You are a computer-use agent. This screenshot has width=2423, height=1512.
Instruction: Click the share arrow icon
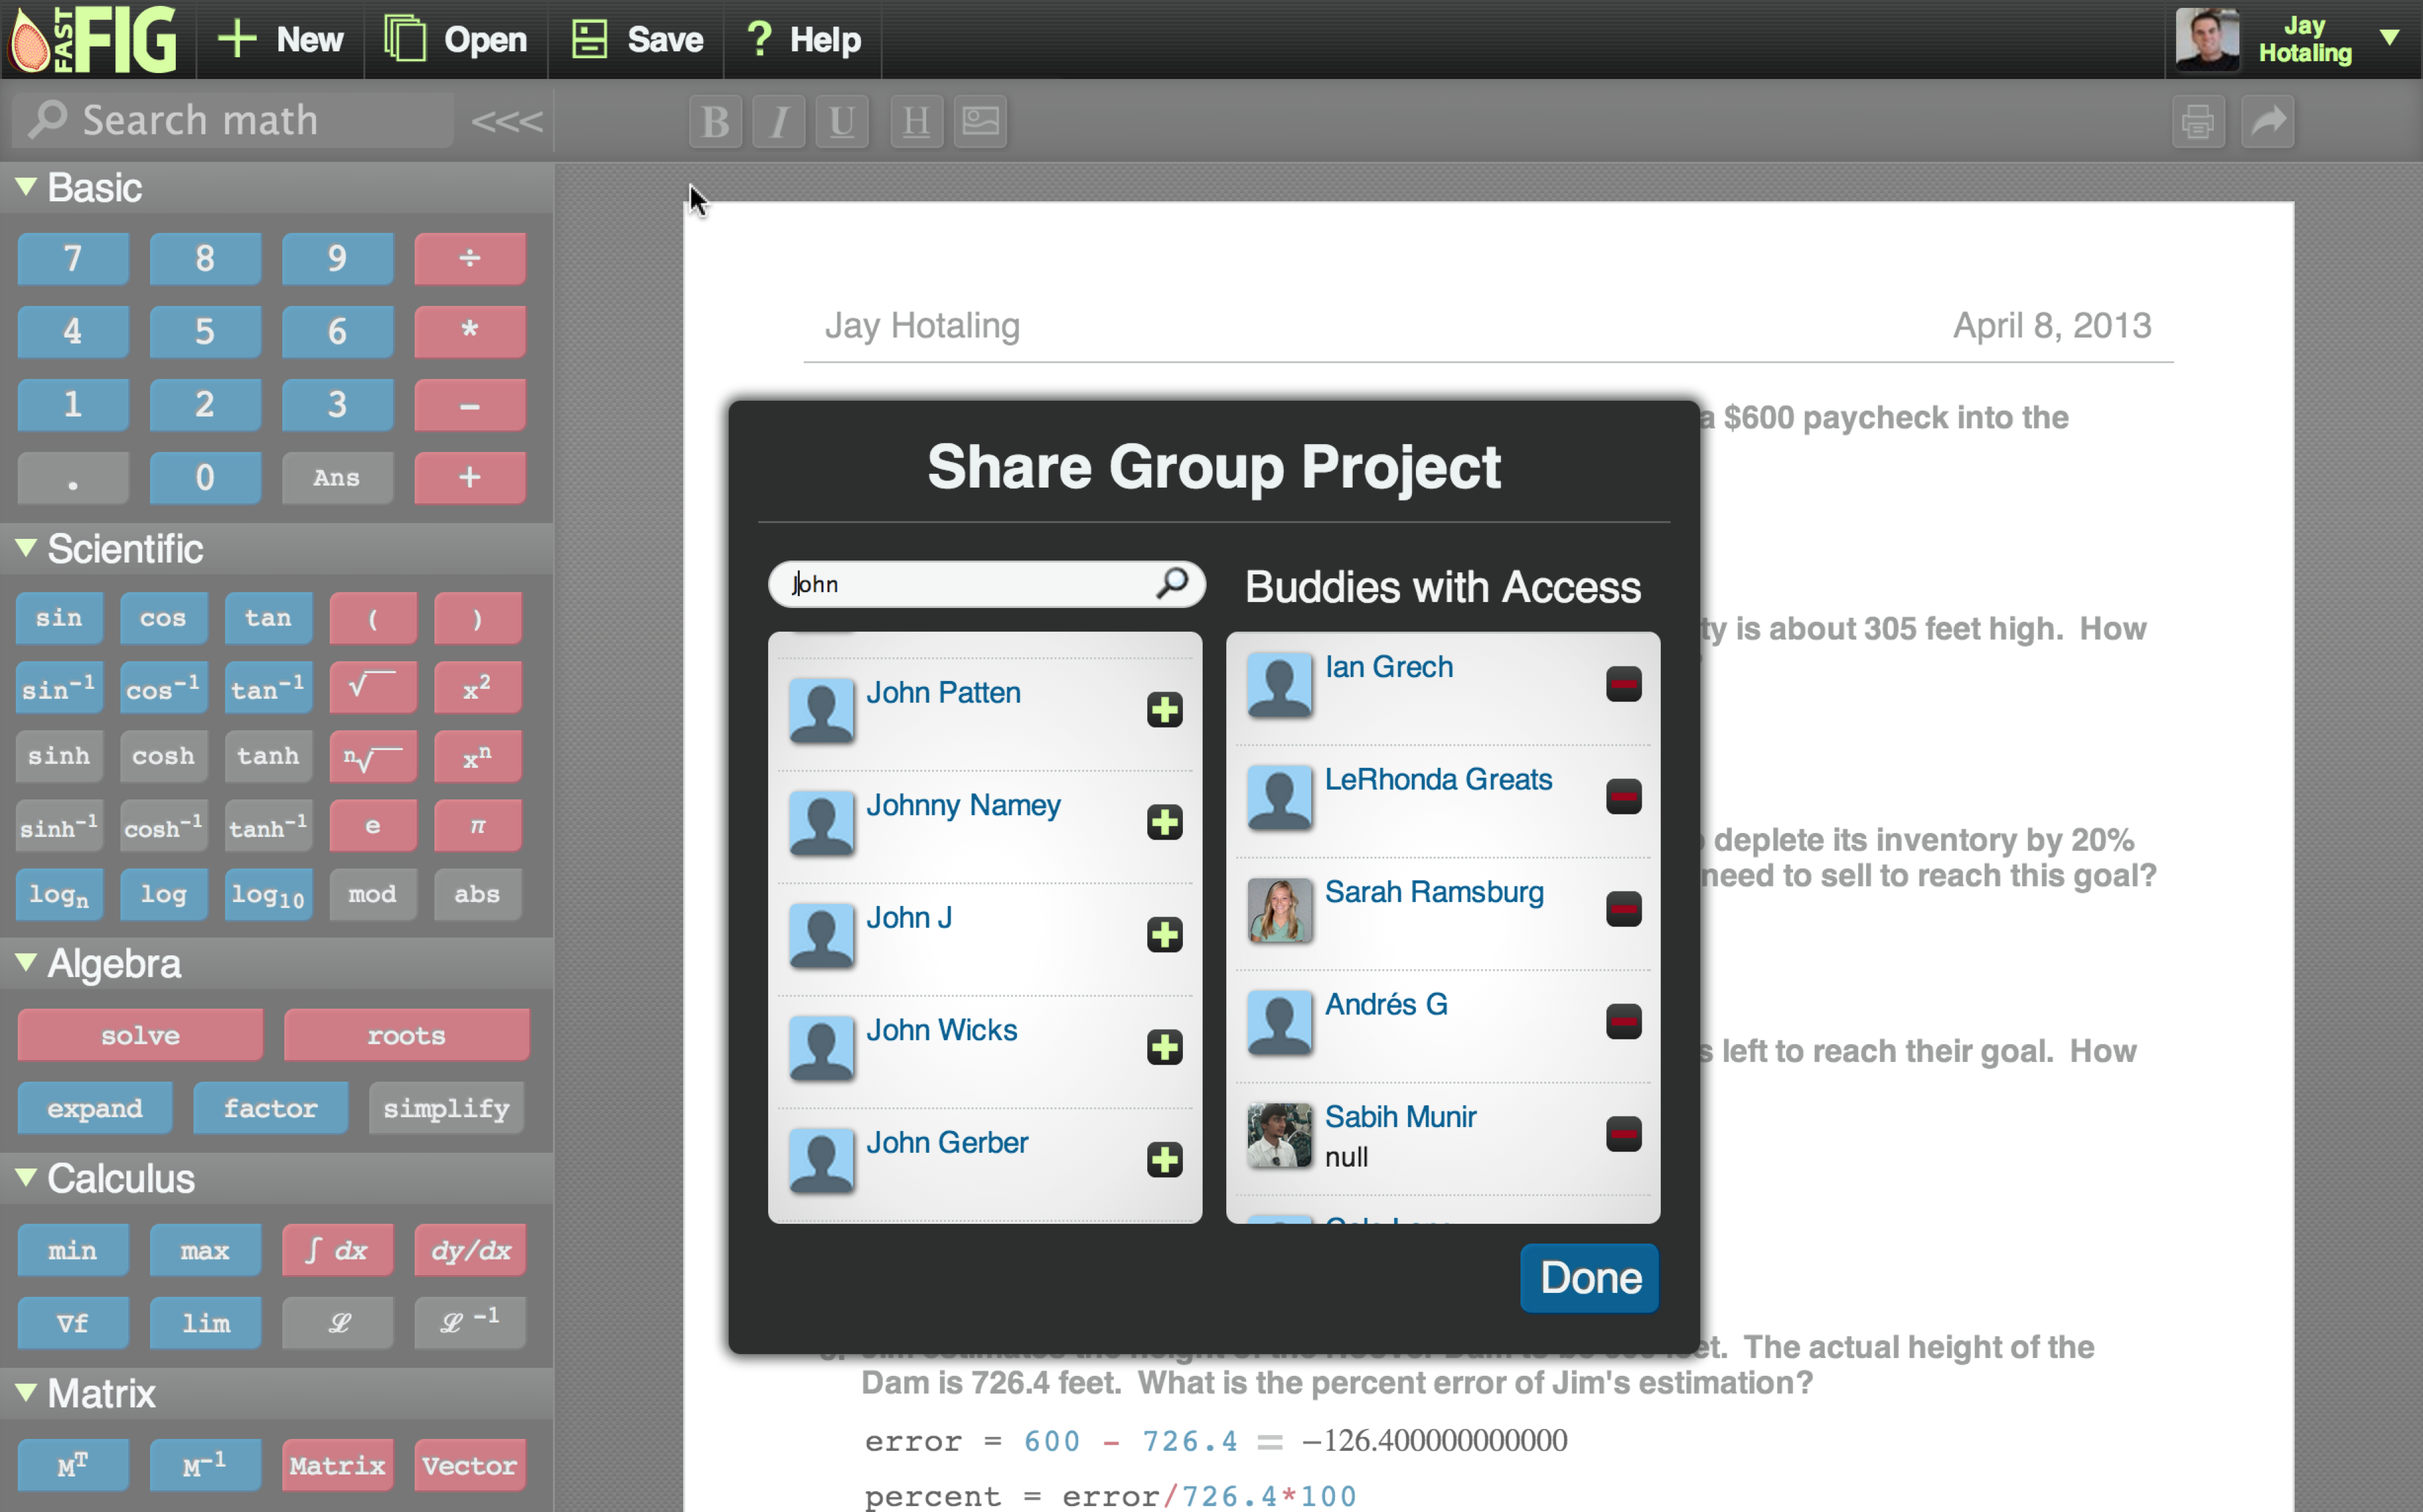pyautogui.click(x=2267, y=122)
